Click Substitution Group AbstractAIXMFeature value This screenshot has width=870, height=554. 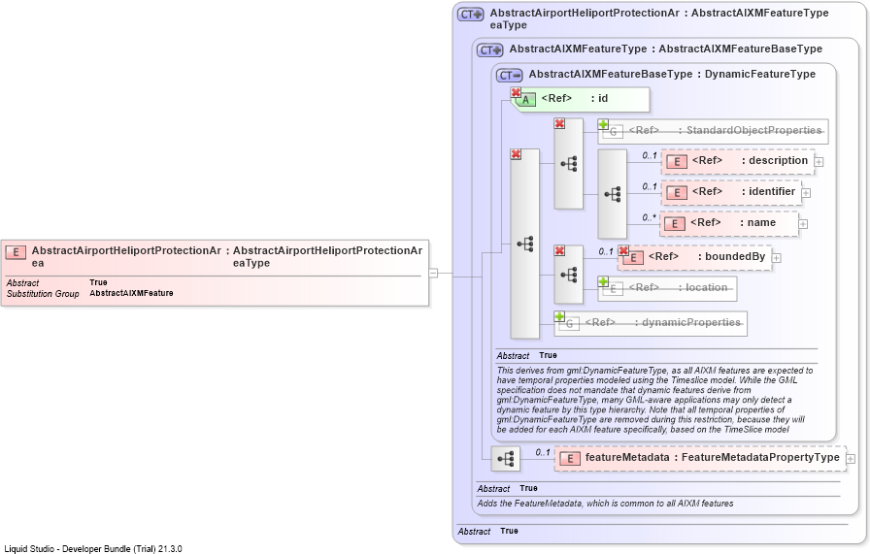pyautogui.click(x=131, y=293)
